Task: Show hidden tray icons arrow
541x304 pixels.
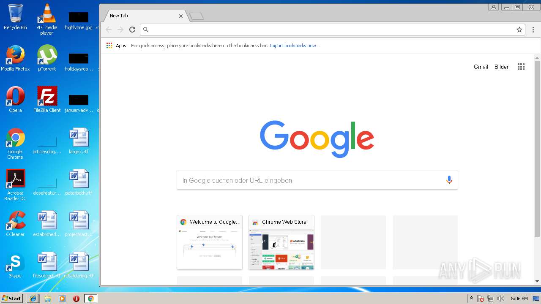Action: (471, 299)
